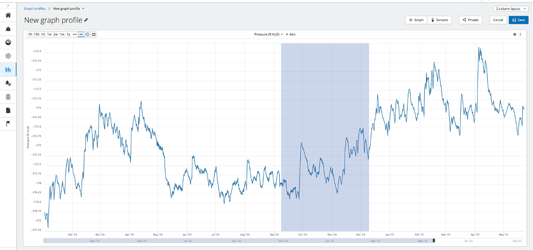Click the Private share button
Screen dimensions: 533x250
(470, 20)
